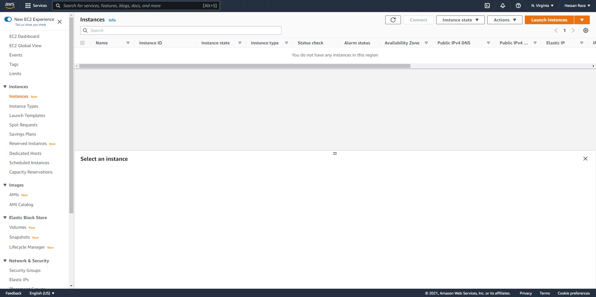Open the AWS home logo

[10, 6]
